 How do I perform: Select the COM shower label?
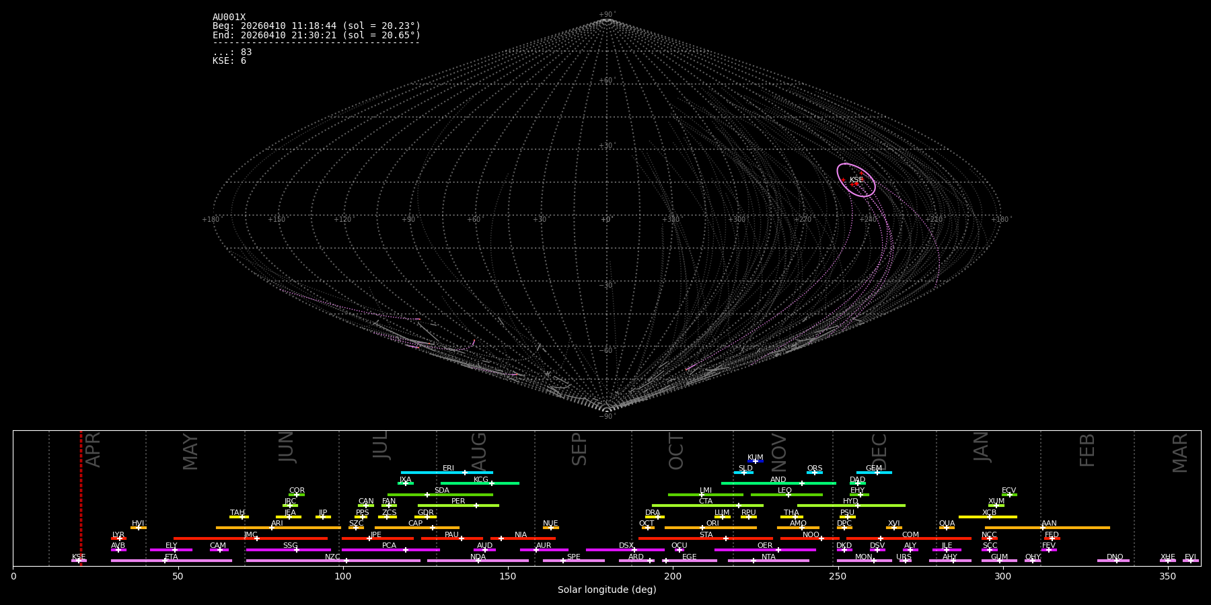coord(910,535)
